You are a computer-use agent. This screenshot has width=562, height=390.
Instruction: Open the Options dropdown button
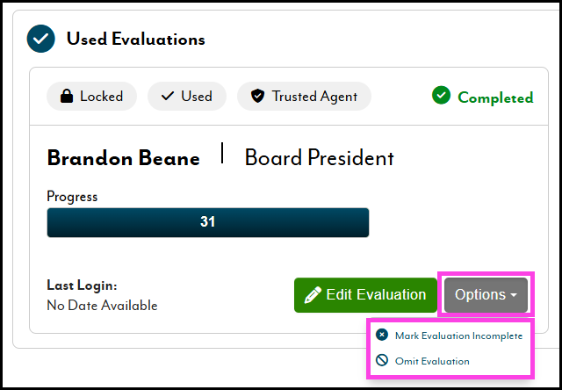[x=486, y=295]
